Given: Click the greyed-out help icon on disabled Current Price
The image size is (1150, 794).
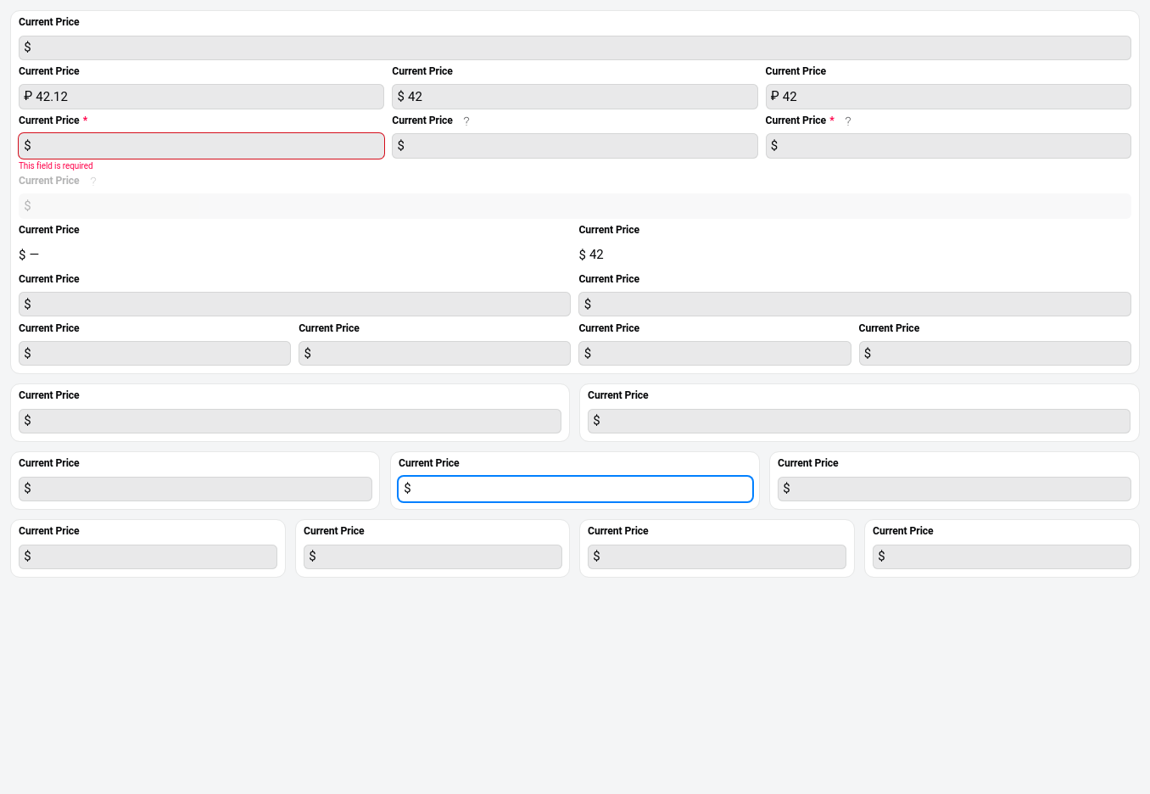Looking at the screenshot, I should (x=93, y=182).
